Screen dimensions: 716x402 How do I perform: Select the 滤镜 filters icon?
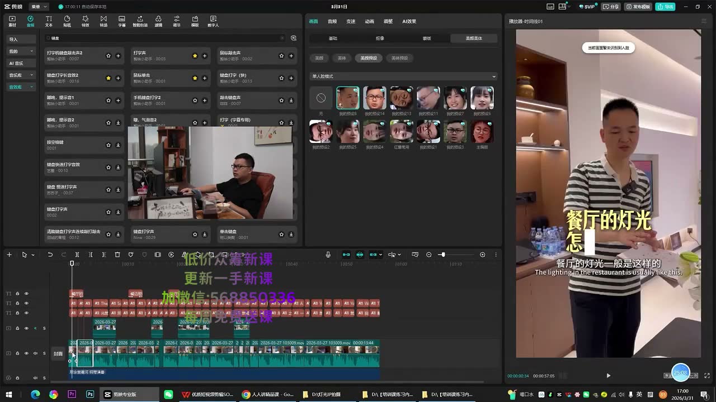pyautogui.click(x=158, y=21)
